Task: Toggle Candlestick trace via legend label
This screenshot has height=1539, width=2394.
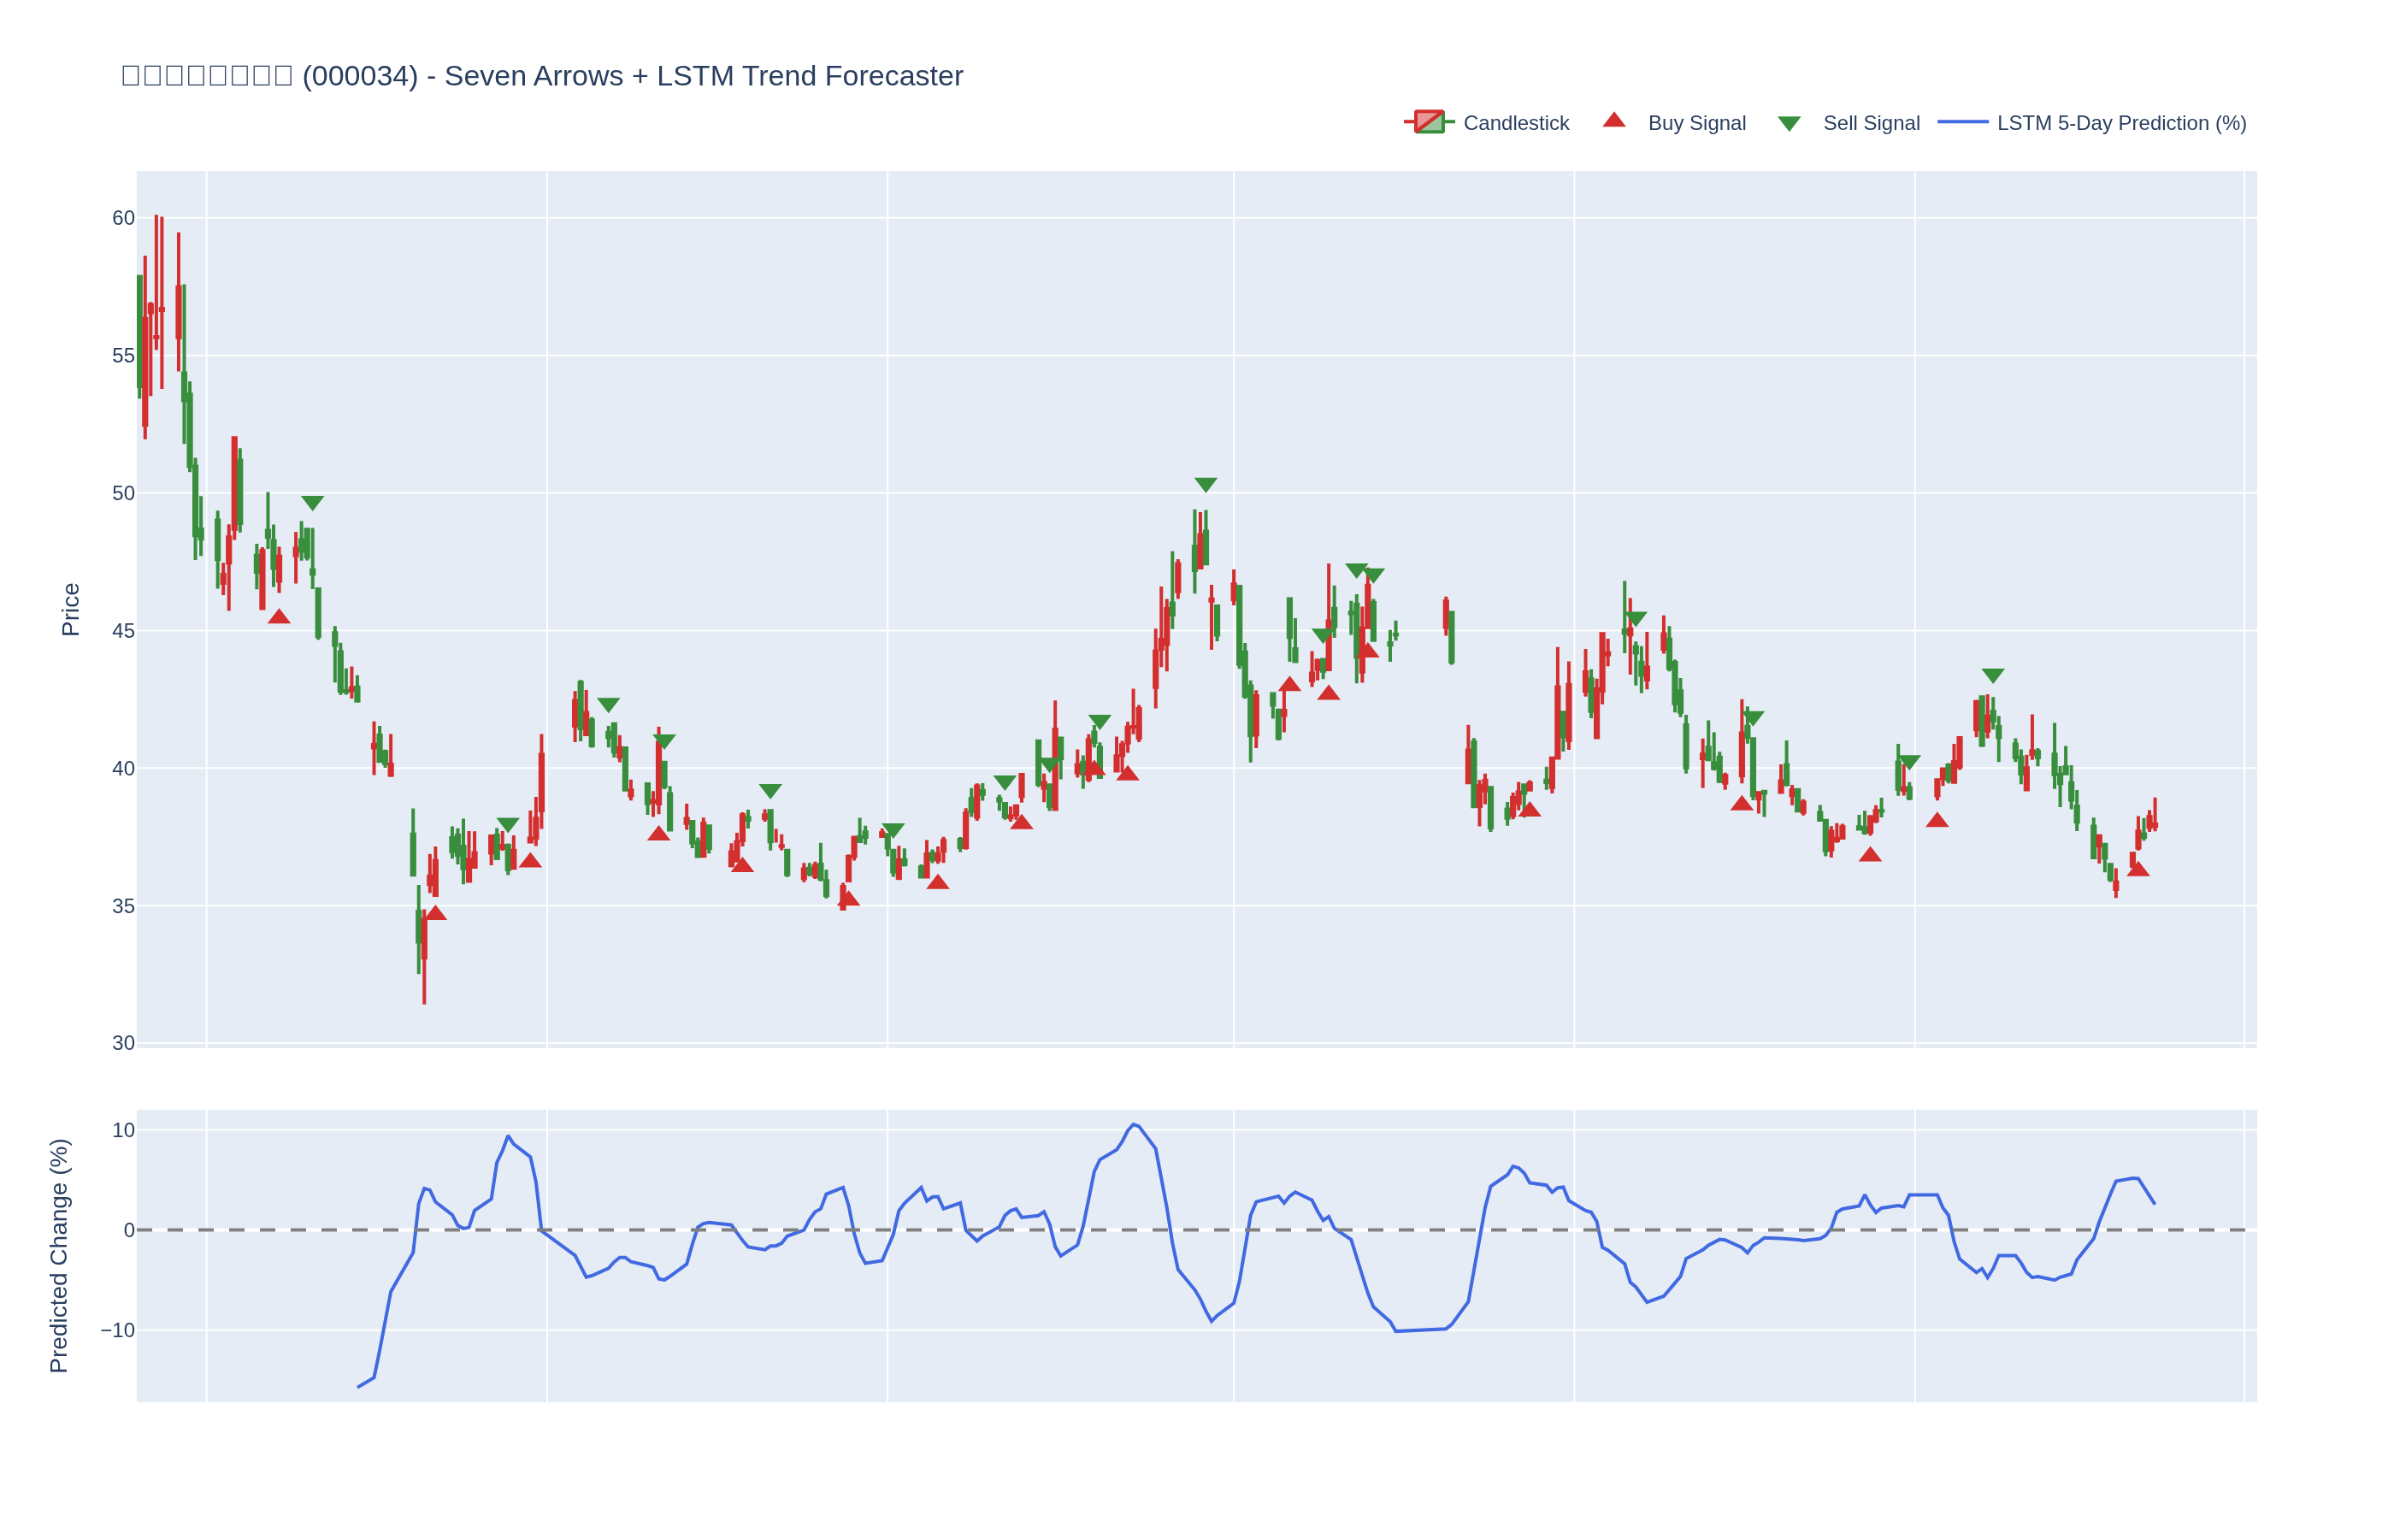Action: (x=1516, y=123)
